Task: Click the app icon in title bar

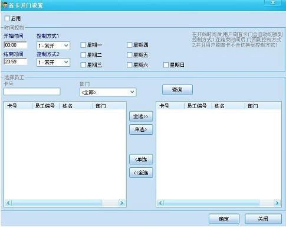Action: [5, 5]
